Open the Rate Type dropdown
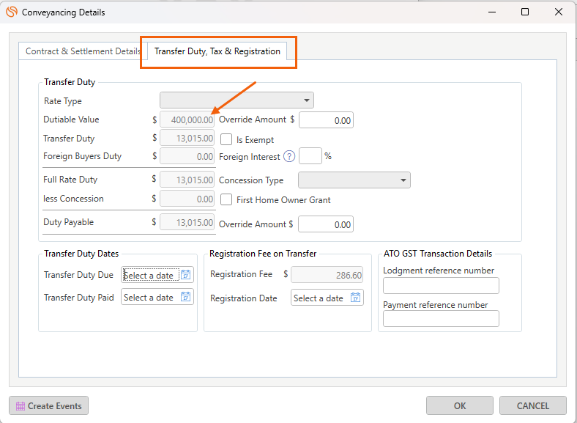This screenshot has width=577, height=423. coord(237,100)
